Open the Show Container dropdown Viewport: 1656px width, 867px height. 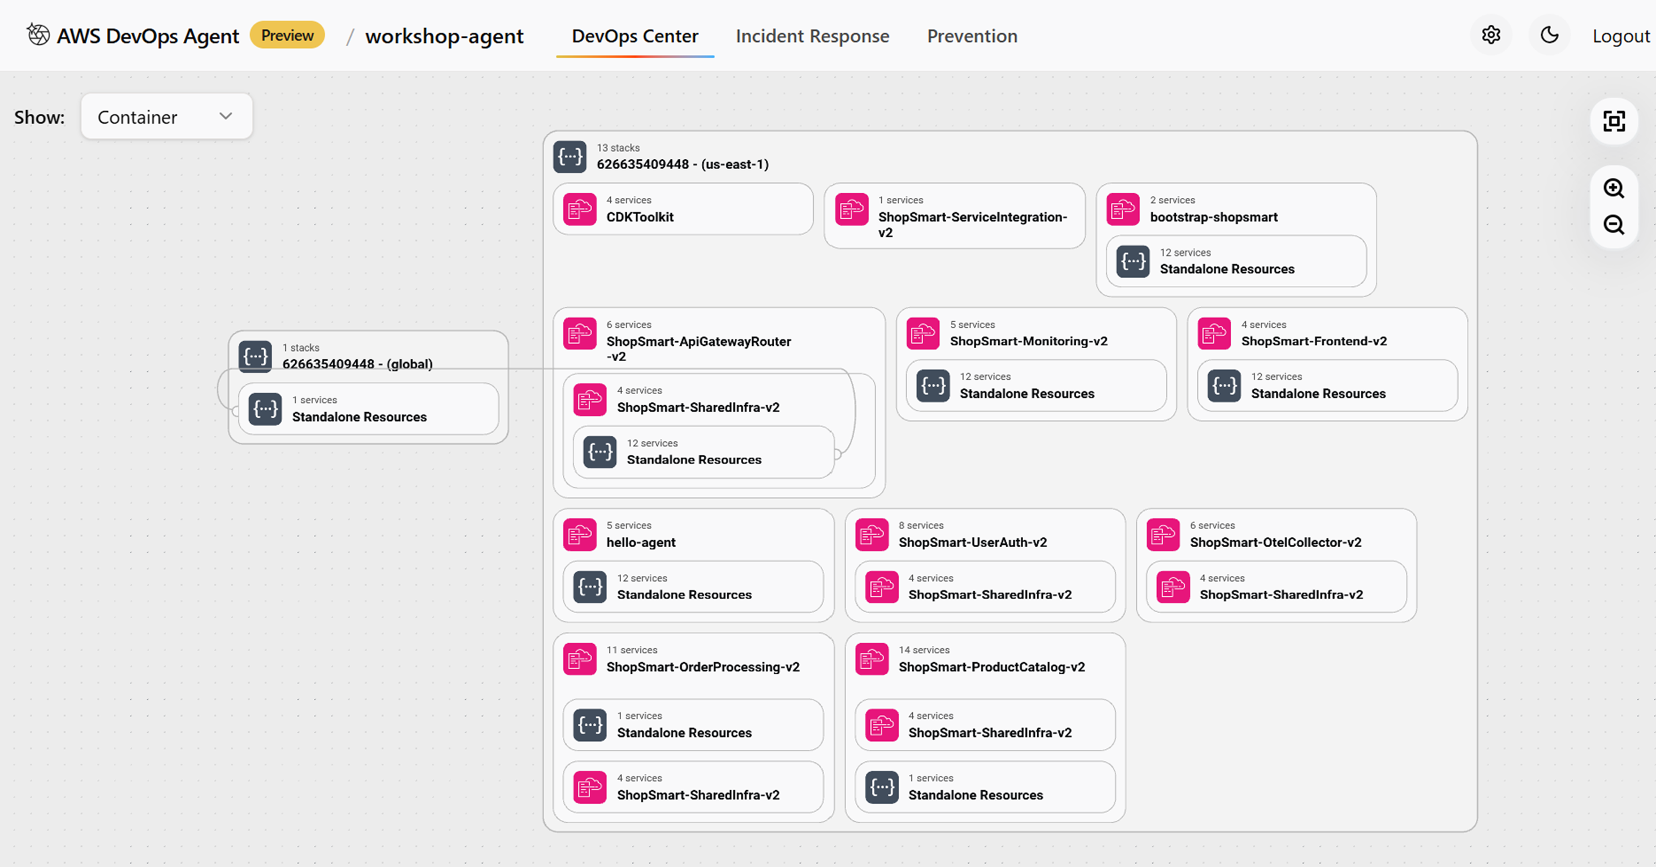pyautogui.click(x=166, y=117)
